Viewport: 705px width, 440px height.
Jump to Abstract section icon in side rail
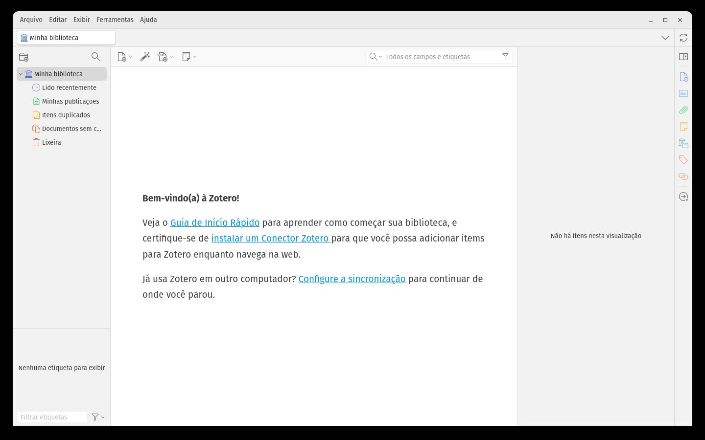click(x=683, y=93)
